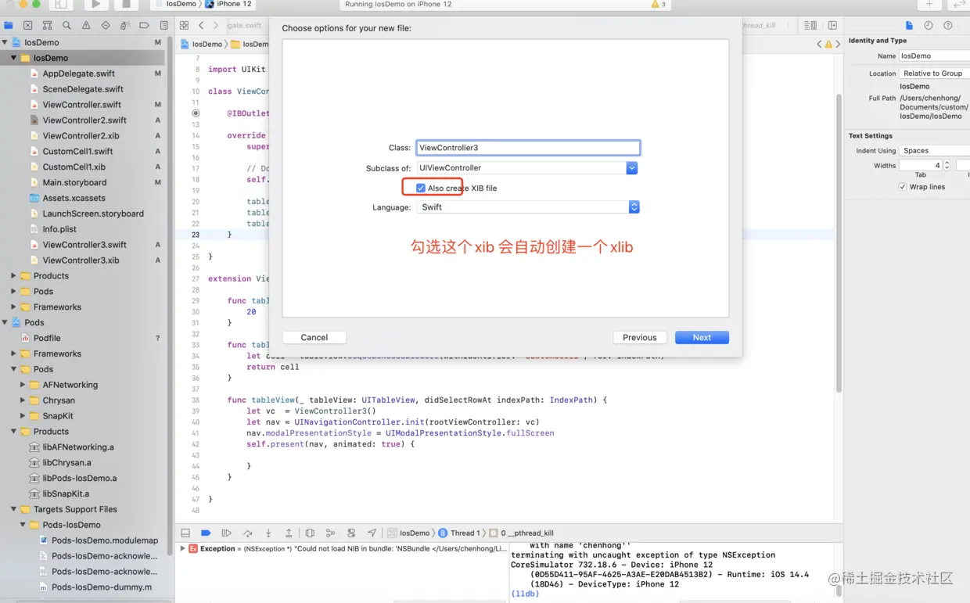This screenshot has width=970, height=603.
Task: Open the editor options lines icon
Action: tap(810, 25)
